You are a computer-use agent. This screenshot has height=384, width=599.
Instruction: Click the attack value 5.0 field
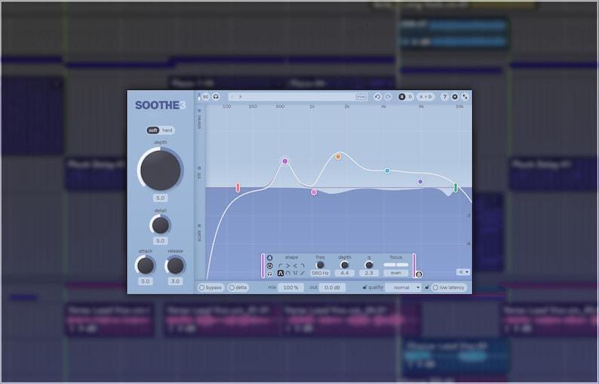tap(146, 281)
